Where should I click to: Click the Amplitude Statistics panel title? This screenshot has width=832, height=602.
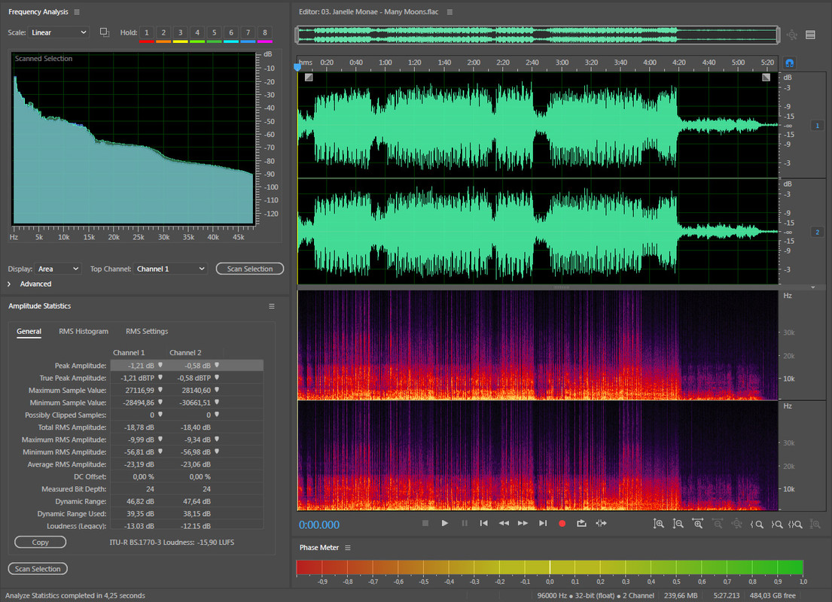(x=39, y=306)
